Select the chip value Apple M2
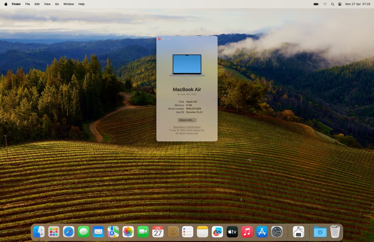Image resolution: width=374 pixels, height=242 pixels. 192,102
